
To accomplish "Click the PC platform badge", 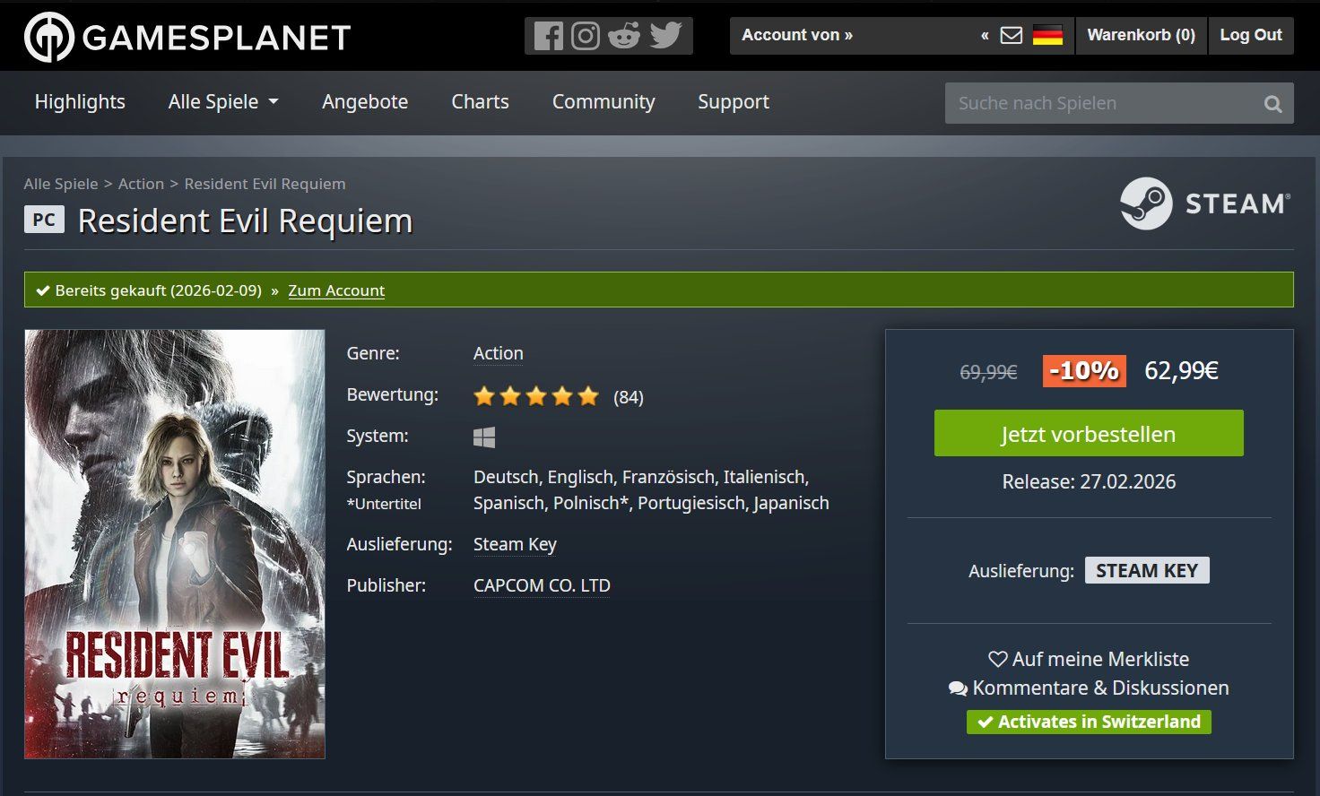I will pos(44,220).
